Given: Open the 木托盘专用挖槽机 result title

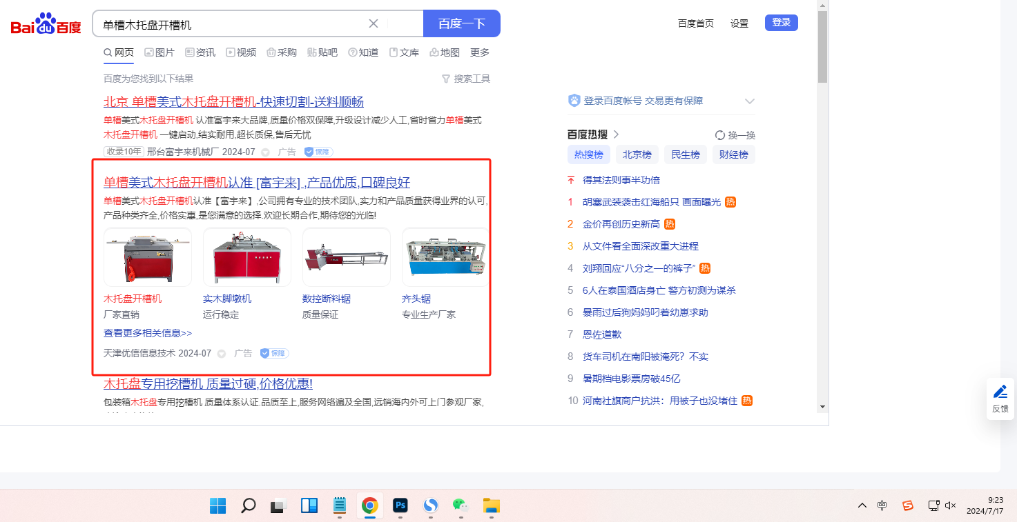Looking at the screenshot, I should (x=208, y=384).
